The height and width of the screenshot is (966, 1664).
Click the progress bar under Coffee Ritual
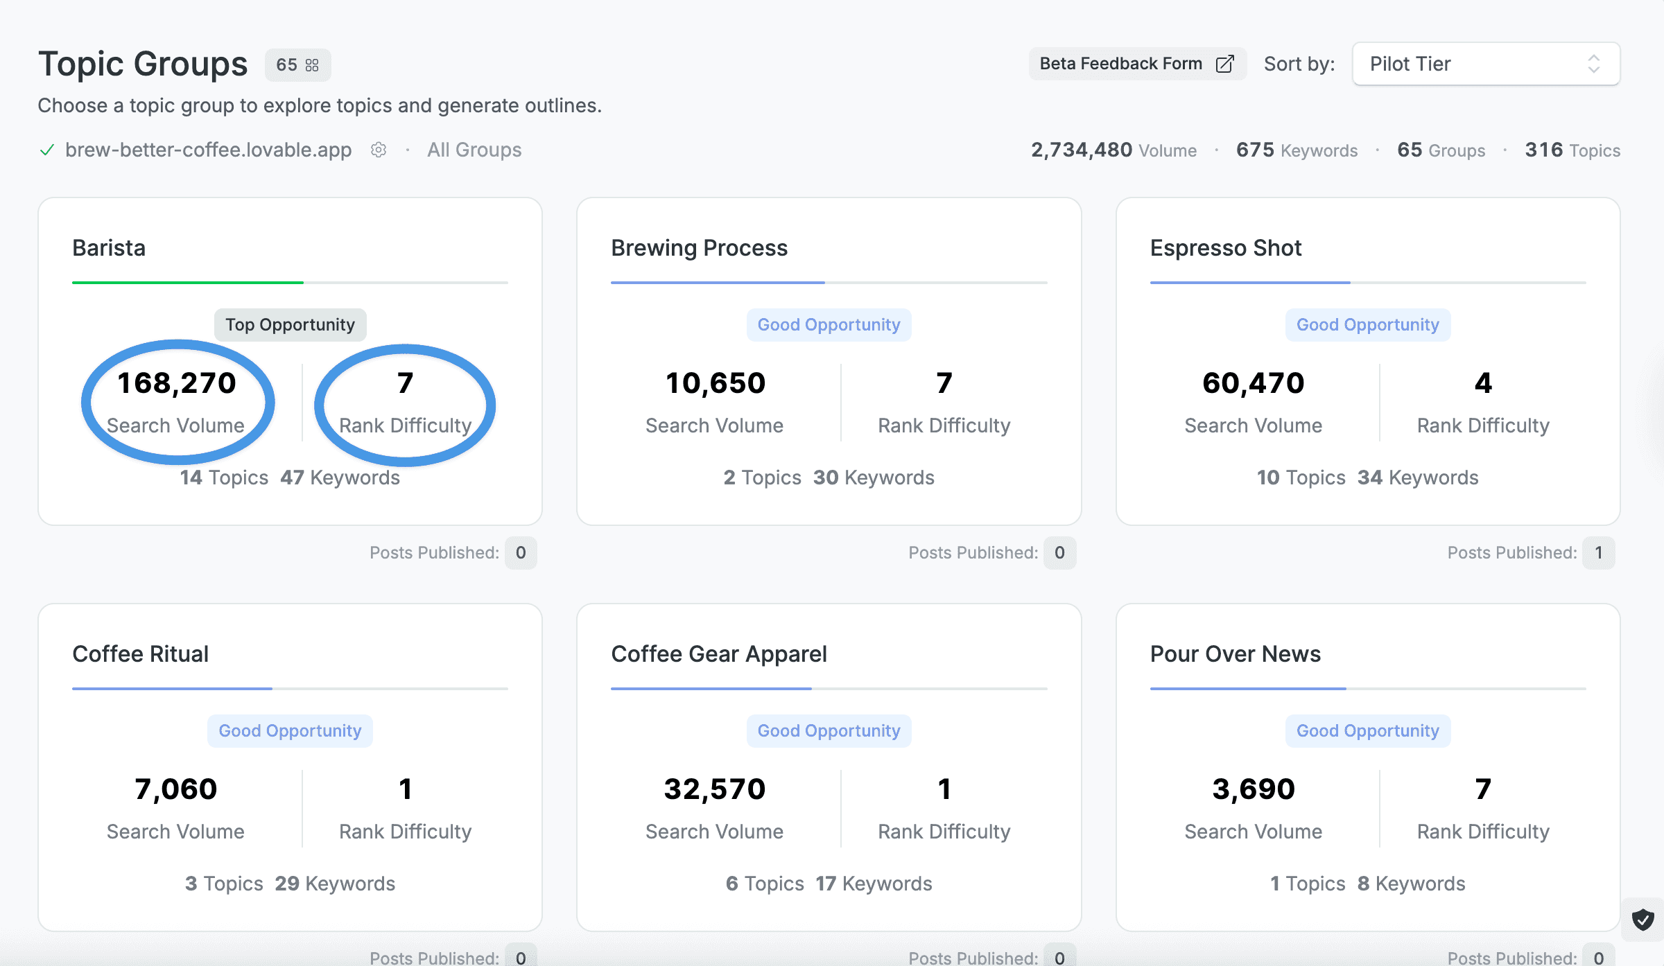[290, 689]
